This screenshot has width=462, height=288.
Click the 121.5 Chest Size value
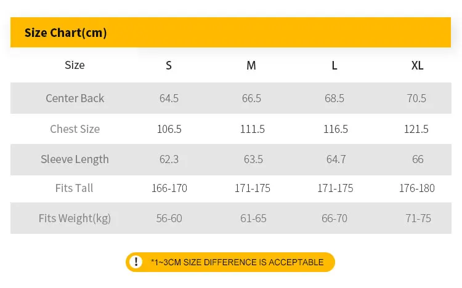(418, 129)
